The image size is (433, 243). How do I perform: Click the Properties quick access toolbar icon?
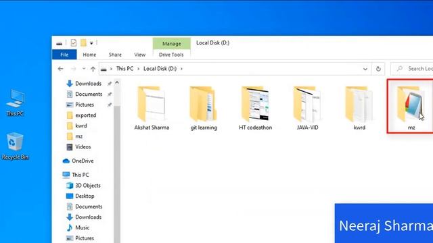coord(74,43)
